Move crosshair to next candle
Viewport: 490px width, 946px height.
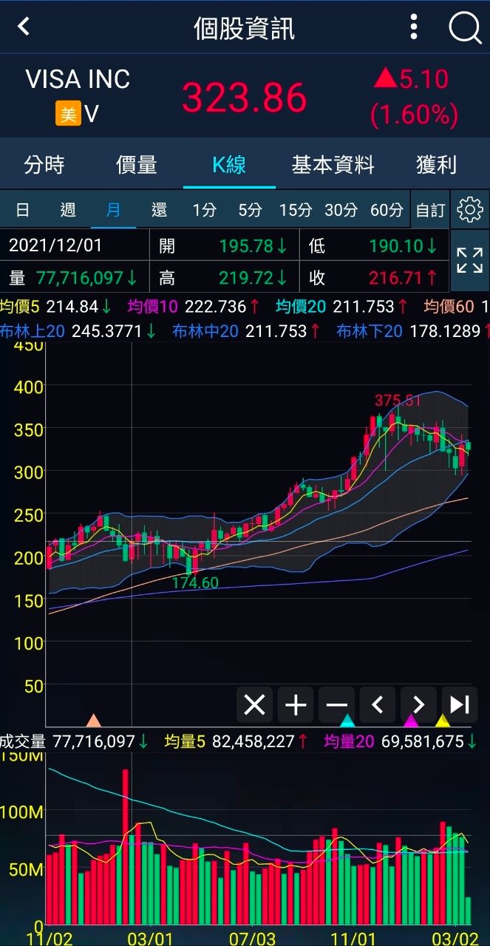(x=418, y=704)
